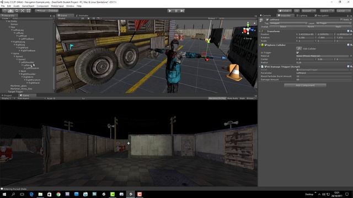Collapse the RightShoulder node arrow
Viewport: 353px width, 198px height.
(x=20, y=74)
